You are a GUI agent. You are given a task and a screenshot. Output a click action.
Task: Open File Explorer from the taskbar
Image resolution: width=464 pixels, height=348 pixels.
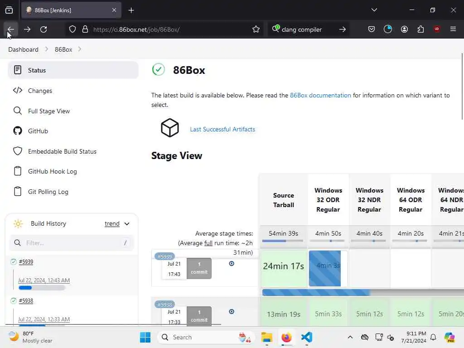click(266, 337)
